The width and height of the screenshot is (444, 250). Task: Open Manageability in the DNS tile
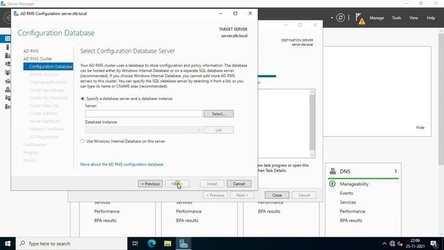(354, 184)
